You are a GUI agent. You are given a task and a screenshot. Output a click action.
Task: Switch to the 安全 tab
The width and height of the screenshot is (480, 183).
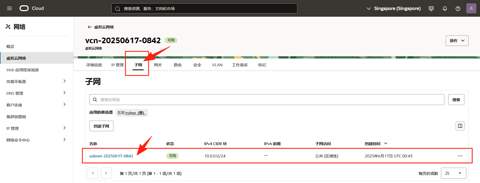click(197, 65)
